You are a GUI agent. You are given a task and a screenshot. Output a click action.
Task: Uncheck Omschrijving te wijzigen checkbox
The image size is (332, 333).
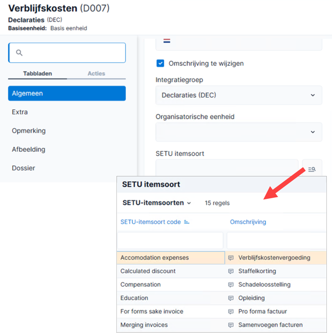tap(160, 64)
